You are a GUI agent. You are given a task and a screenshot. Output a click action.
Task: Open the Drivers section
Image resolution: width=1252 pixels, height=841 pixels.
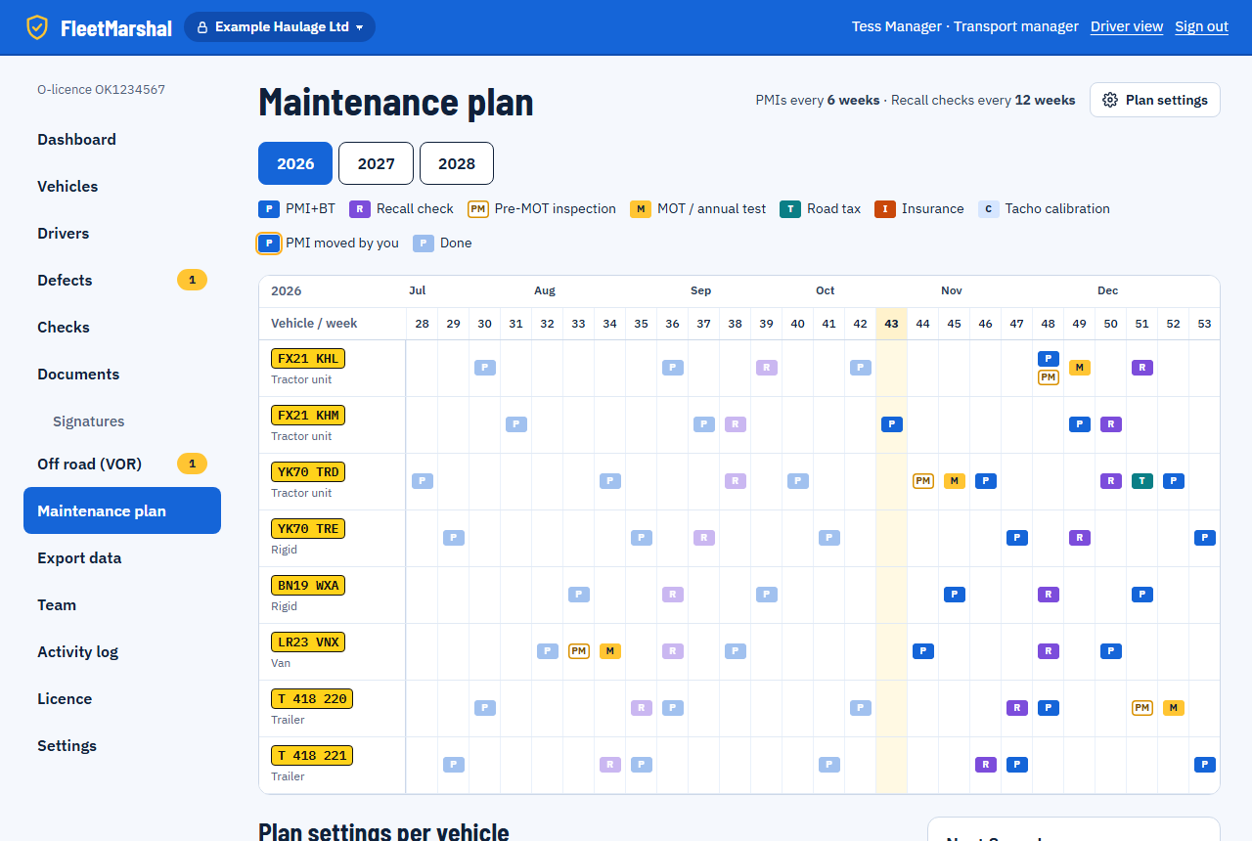(122, 233)
